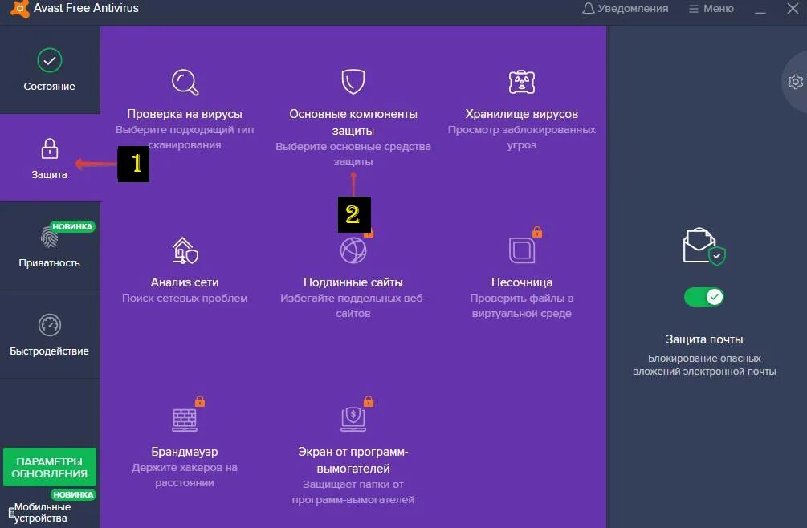807x528 pixels.
Task: Click the orange lock on ransomware shield
Action: tap(369, 401)
